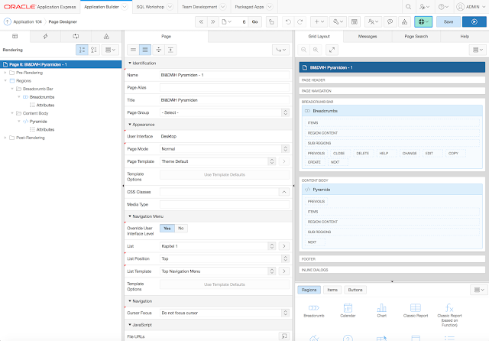Viewport: 489px width, 341px height.
Task: Switch to the Rendering tree tab icon
Action: tap(15, 37)
